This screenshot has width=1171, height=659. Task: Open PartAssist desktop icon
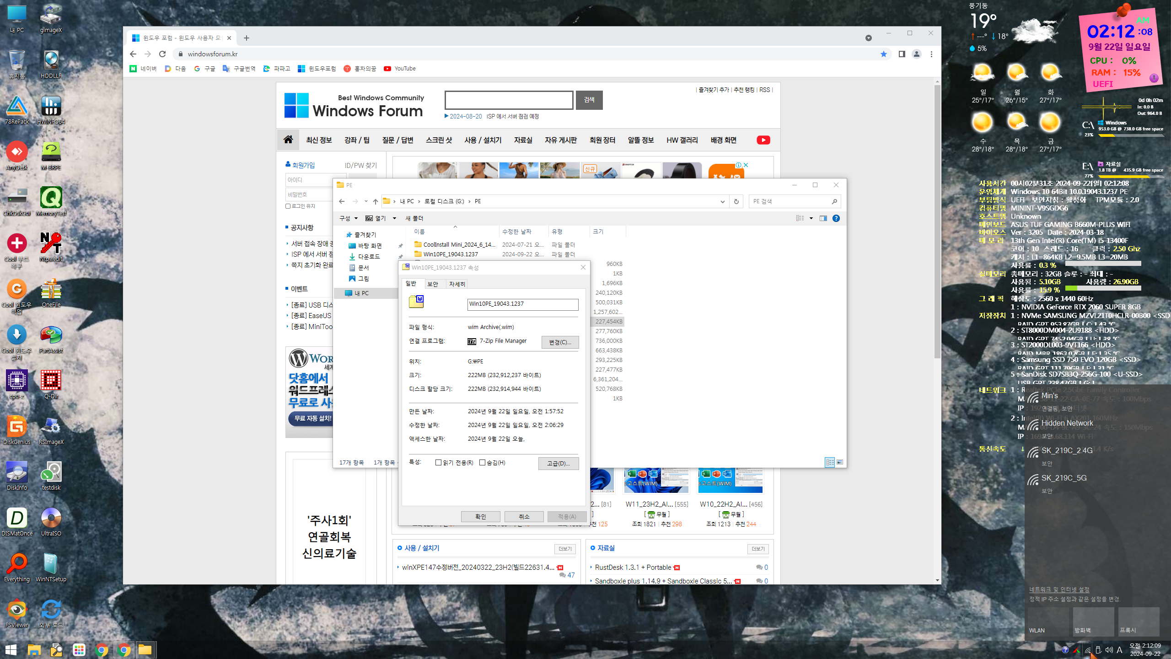(51, 339)
